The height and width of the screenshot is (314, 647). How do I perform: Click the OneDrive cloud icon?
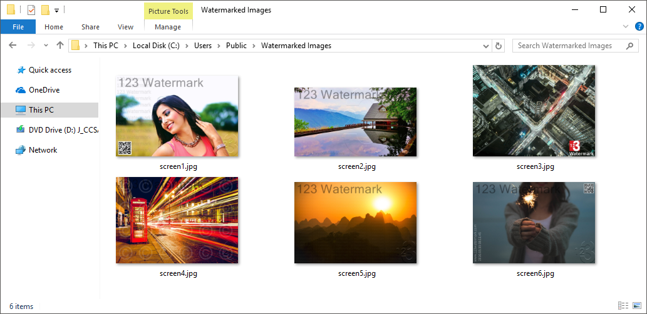[21, 90]
